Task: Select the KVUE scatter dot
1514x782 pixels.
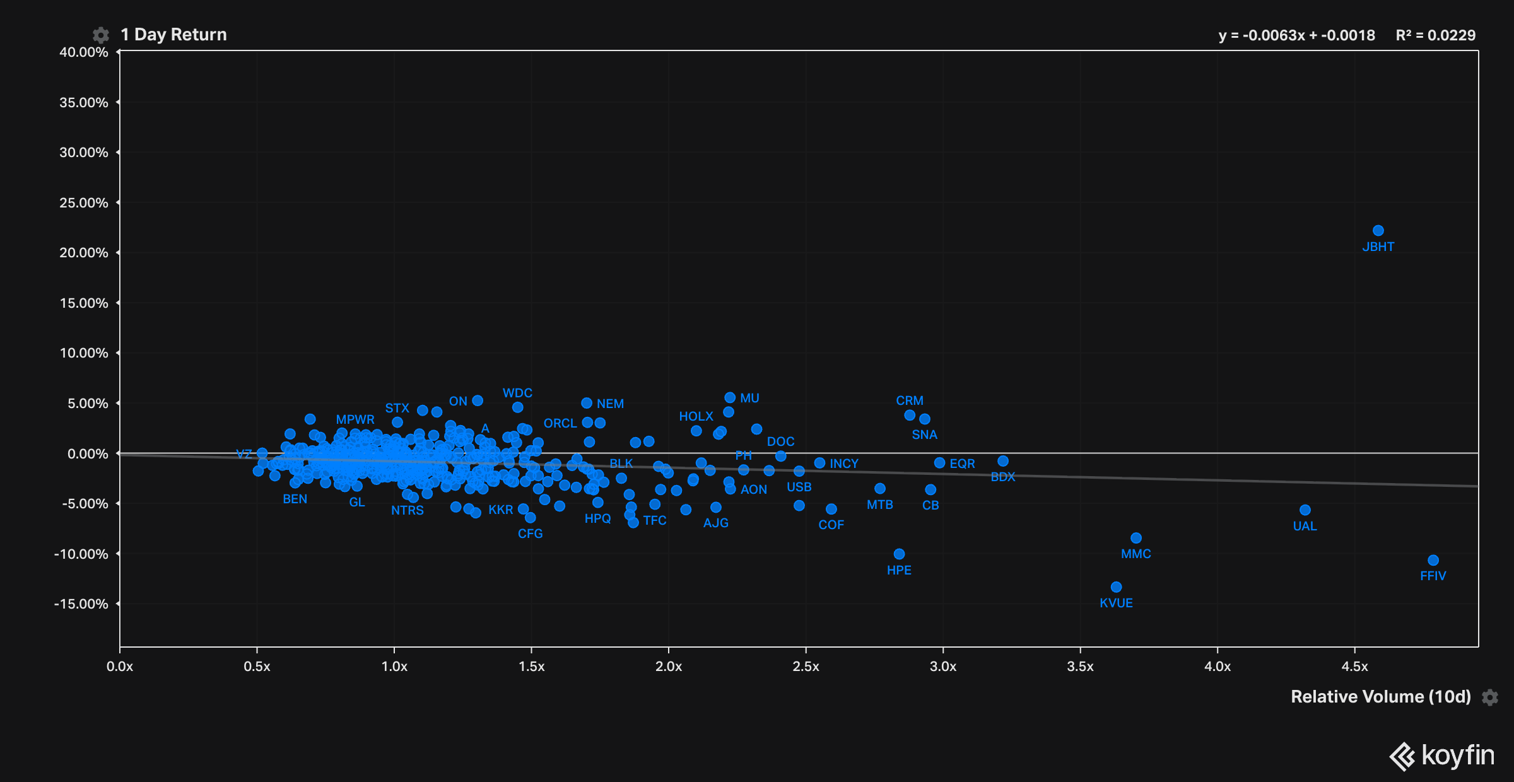Action: pos(1116,587)
